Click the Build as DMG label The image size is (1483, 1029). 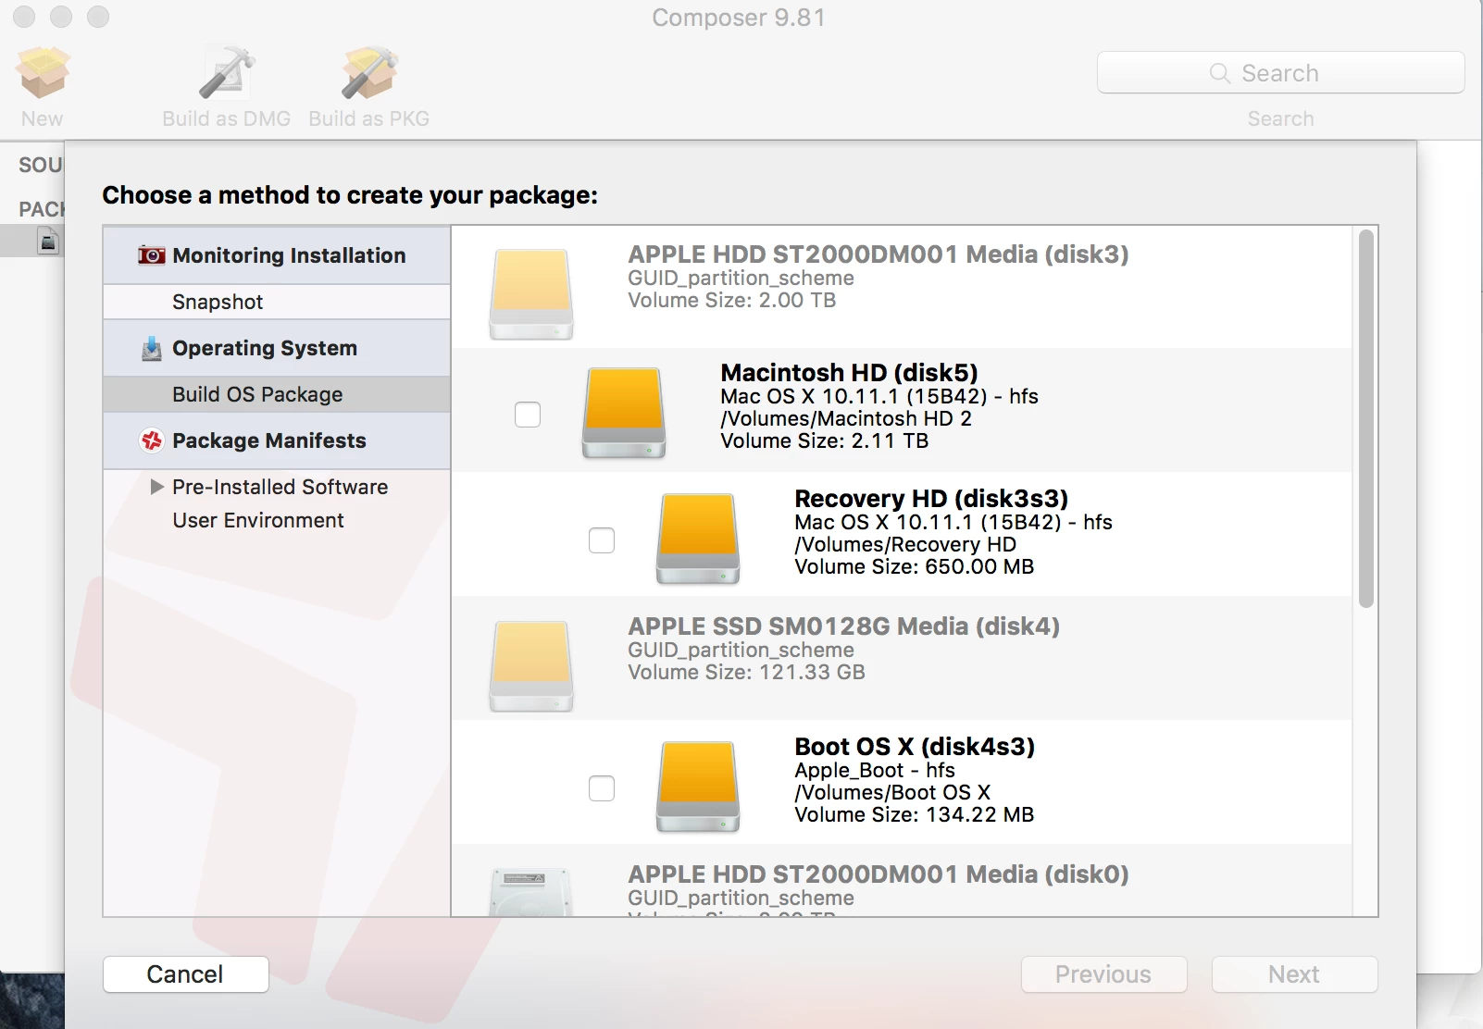point(227,118)
